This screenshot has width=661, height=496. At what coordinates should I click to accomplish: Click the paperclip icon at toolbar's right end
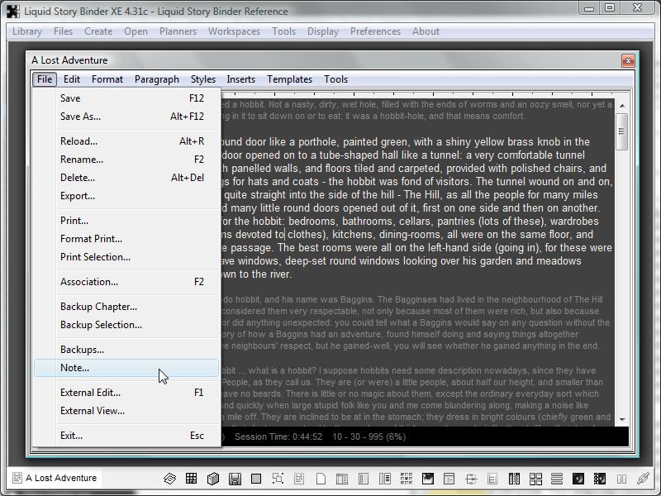[642, 478]
